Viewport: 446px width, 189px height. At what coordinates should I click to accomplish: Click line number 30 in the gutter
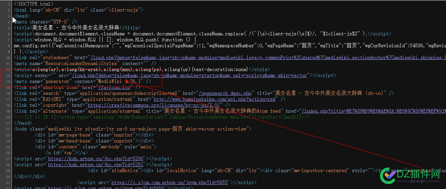tap(8, 176)
